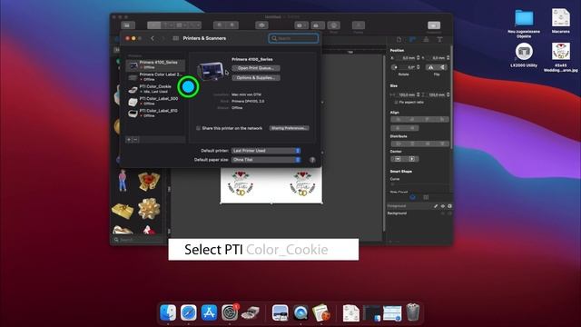Flip the object vertically
Image resolution: width=581 pixels, height=327 pixels.
click(x=442, y=67)
